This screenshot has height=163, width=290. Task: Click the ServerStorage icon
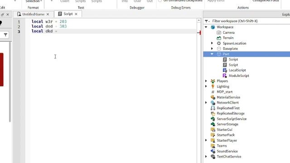[x=213, y=124]
